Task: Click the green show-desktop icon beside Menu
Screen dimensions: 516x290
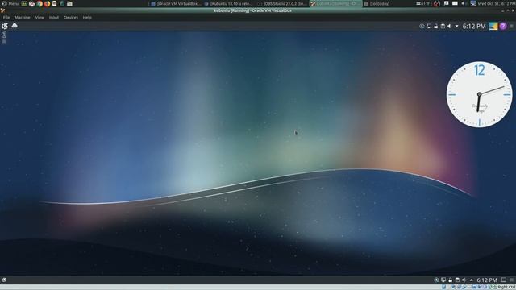Action: pos(24,3)
